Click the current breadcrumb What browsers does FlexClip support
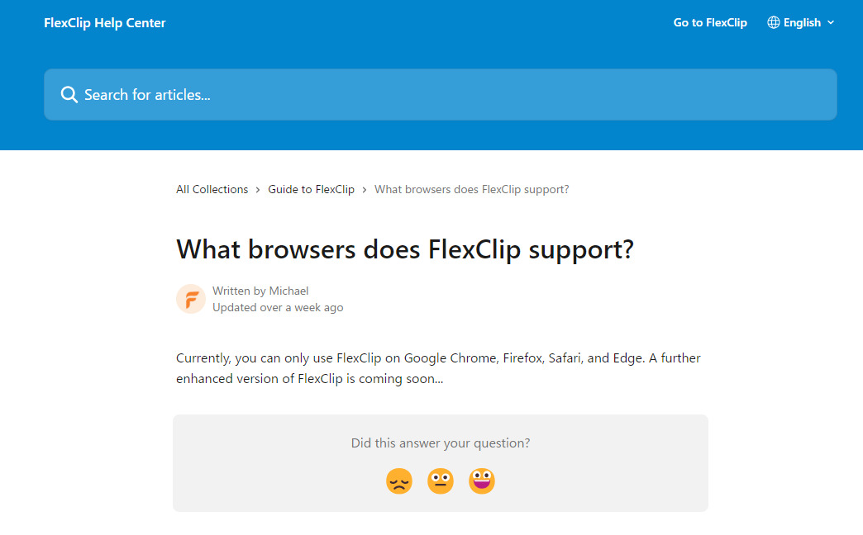 coord(471,189)
